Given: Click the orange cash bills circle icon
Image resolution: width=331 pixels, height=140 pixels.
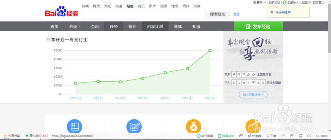Looking at the screenshot, I should [253, 127].
